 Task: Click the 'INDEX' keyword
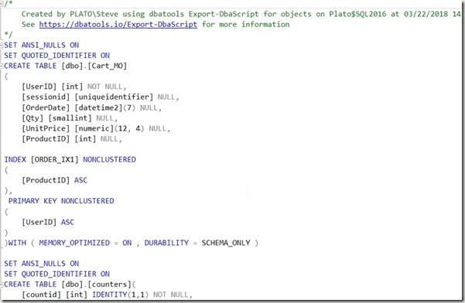(x=15, y=159)
